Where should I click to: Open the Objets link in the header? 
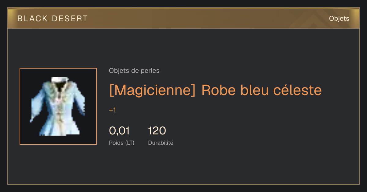(339, 19)
